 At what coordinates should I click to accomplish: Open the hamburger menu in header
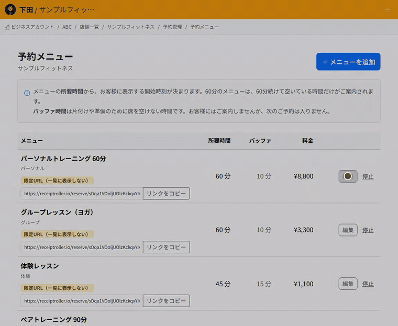[x=388, y=10]
